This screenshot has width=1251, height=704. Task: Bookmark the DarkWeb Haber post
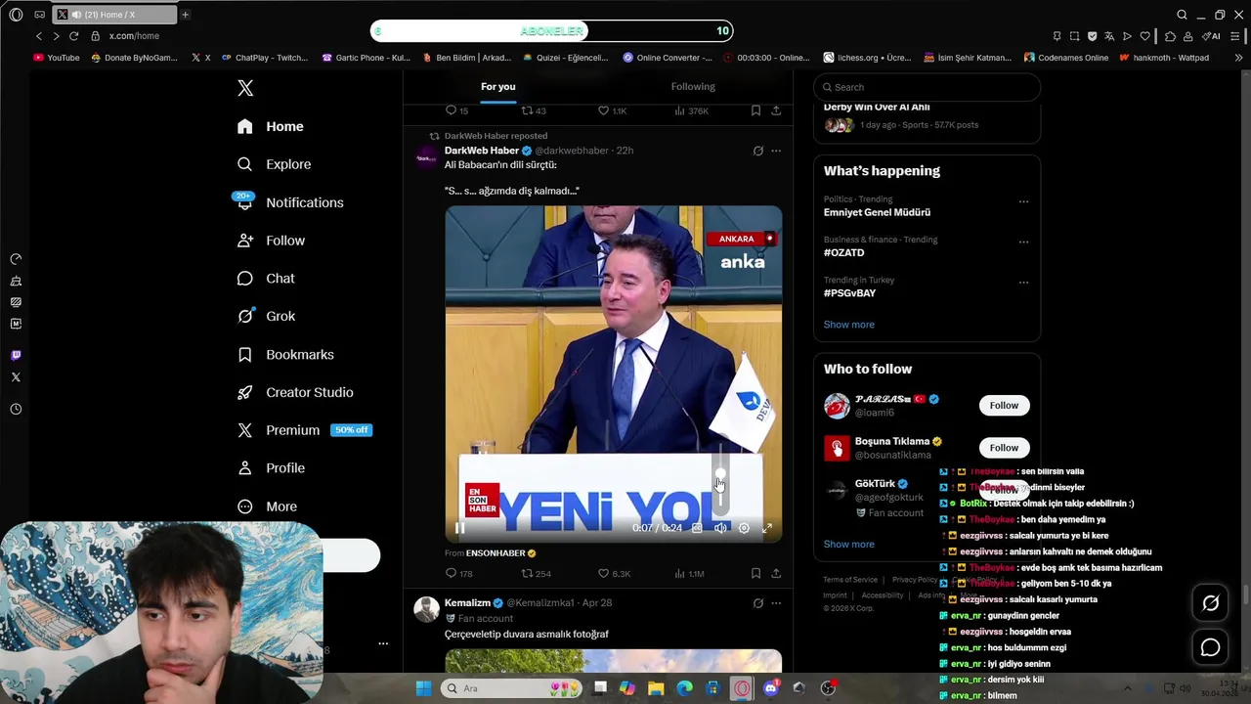tap(755, 573)
